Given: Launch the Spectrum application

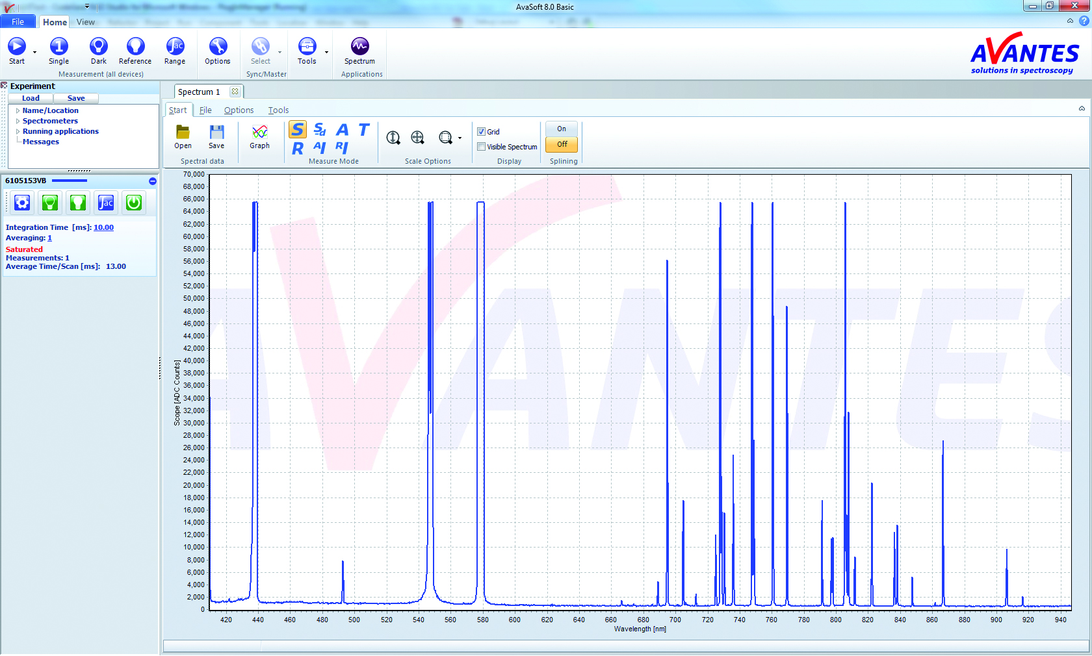Looking at the screenshot, I should point(359,46).
